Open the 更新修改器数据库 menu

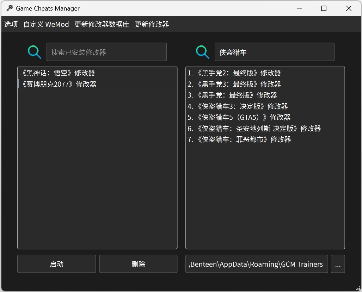tap(102, 24)
